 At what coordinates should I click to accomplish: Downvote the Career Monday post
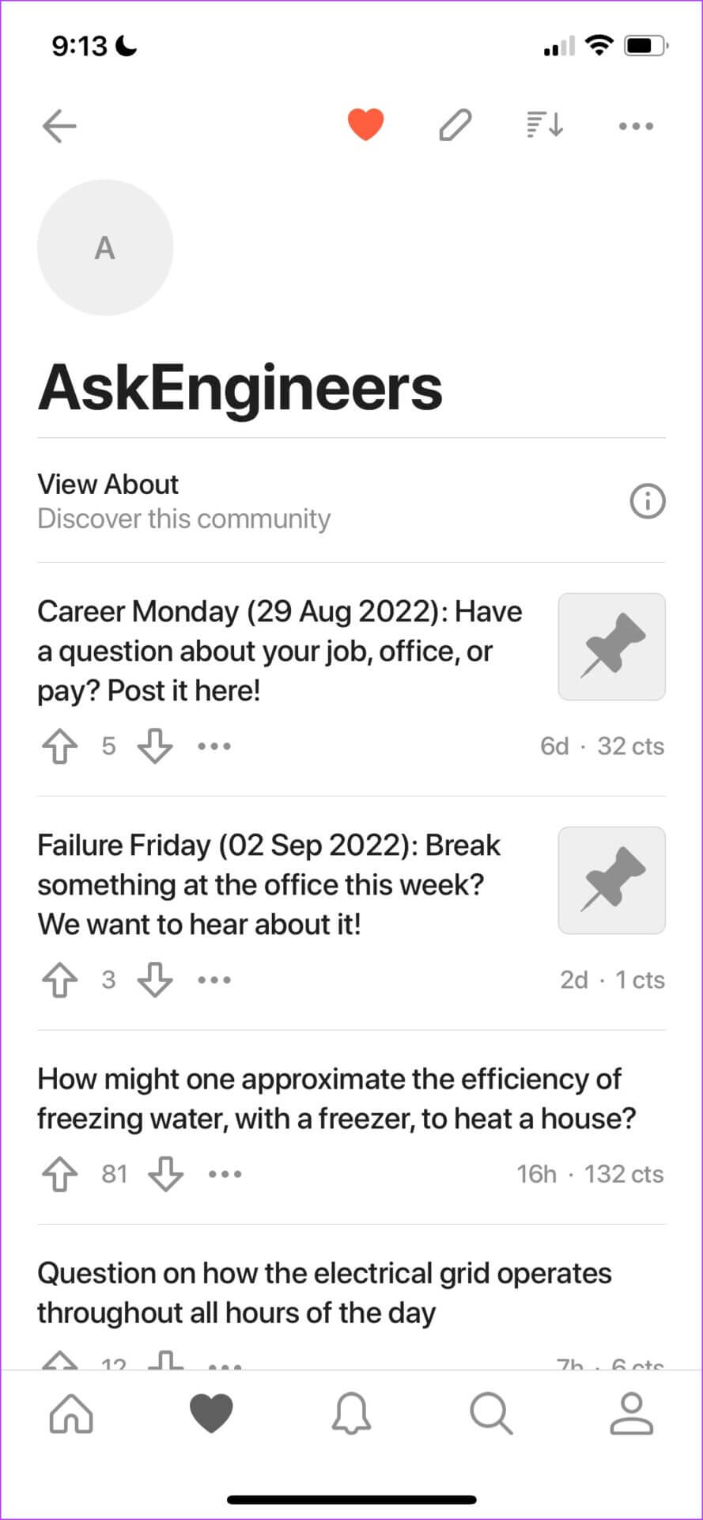[x=155, y=746]
